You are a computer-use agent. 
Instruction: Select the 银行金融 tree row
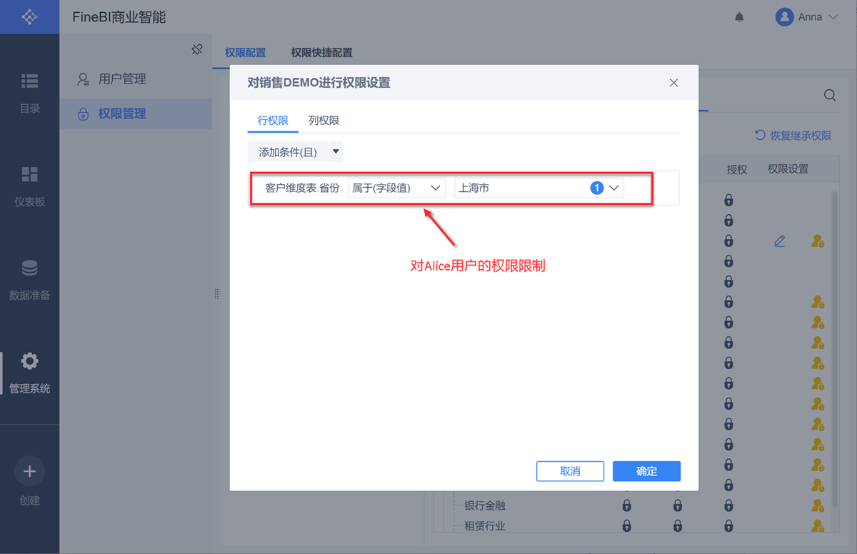(485, 505)
